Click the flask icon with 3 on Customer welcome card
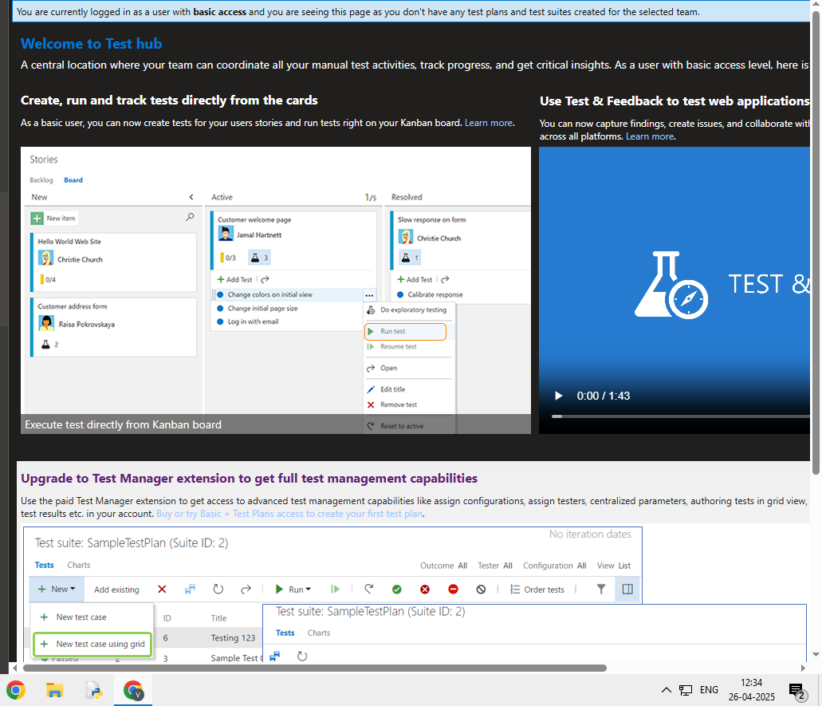This screenshot has height=706, width=822. coord(259,258)
